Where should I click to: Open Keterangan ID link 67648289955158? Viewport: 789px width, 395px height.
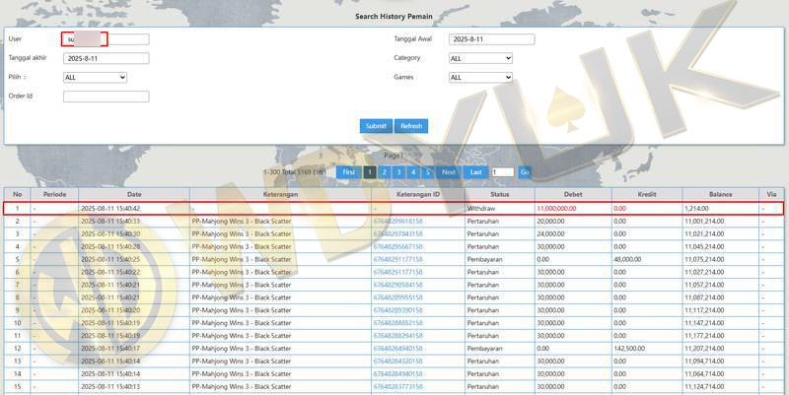click(x=398, y=297)
